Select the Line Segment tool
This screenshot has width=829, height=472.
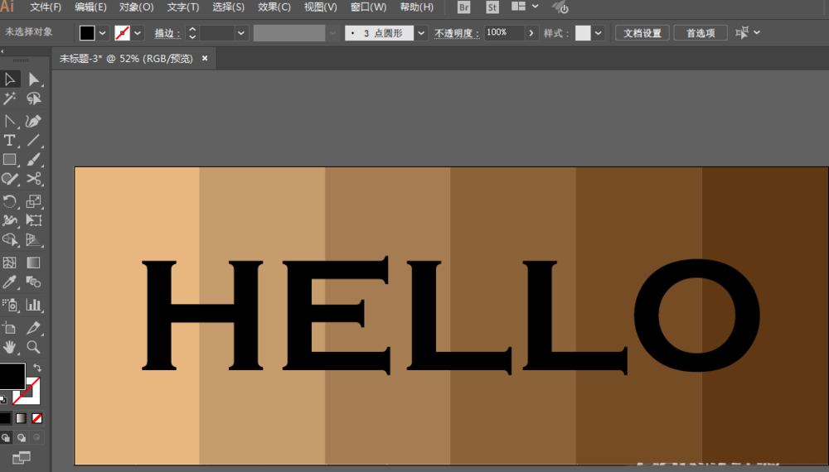tap(34, 140)
